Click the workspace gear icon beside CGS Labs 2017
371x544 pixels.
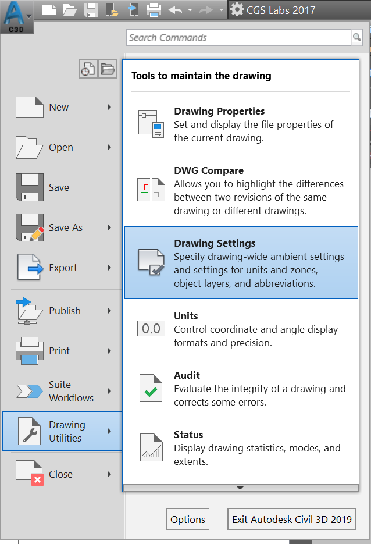coord(237,10)
